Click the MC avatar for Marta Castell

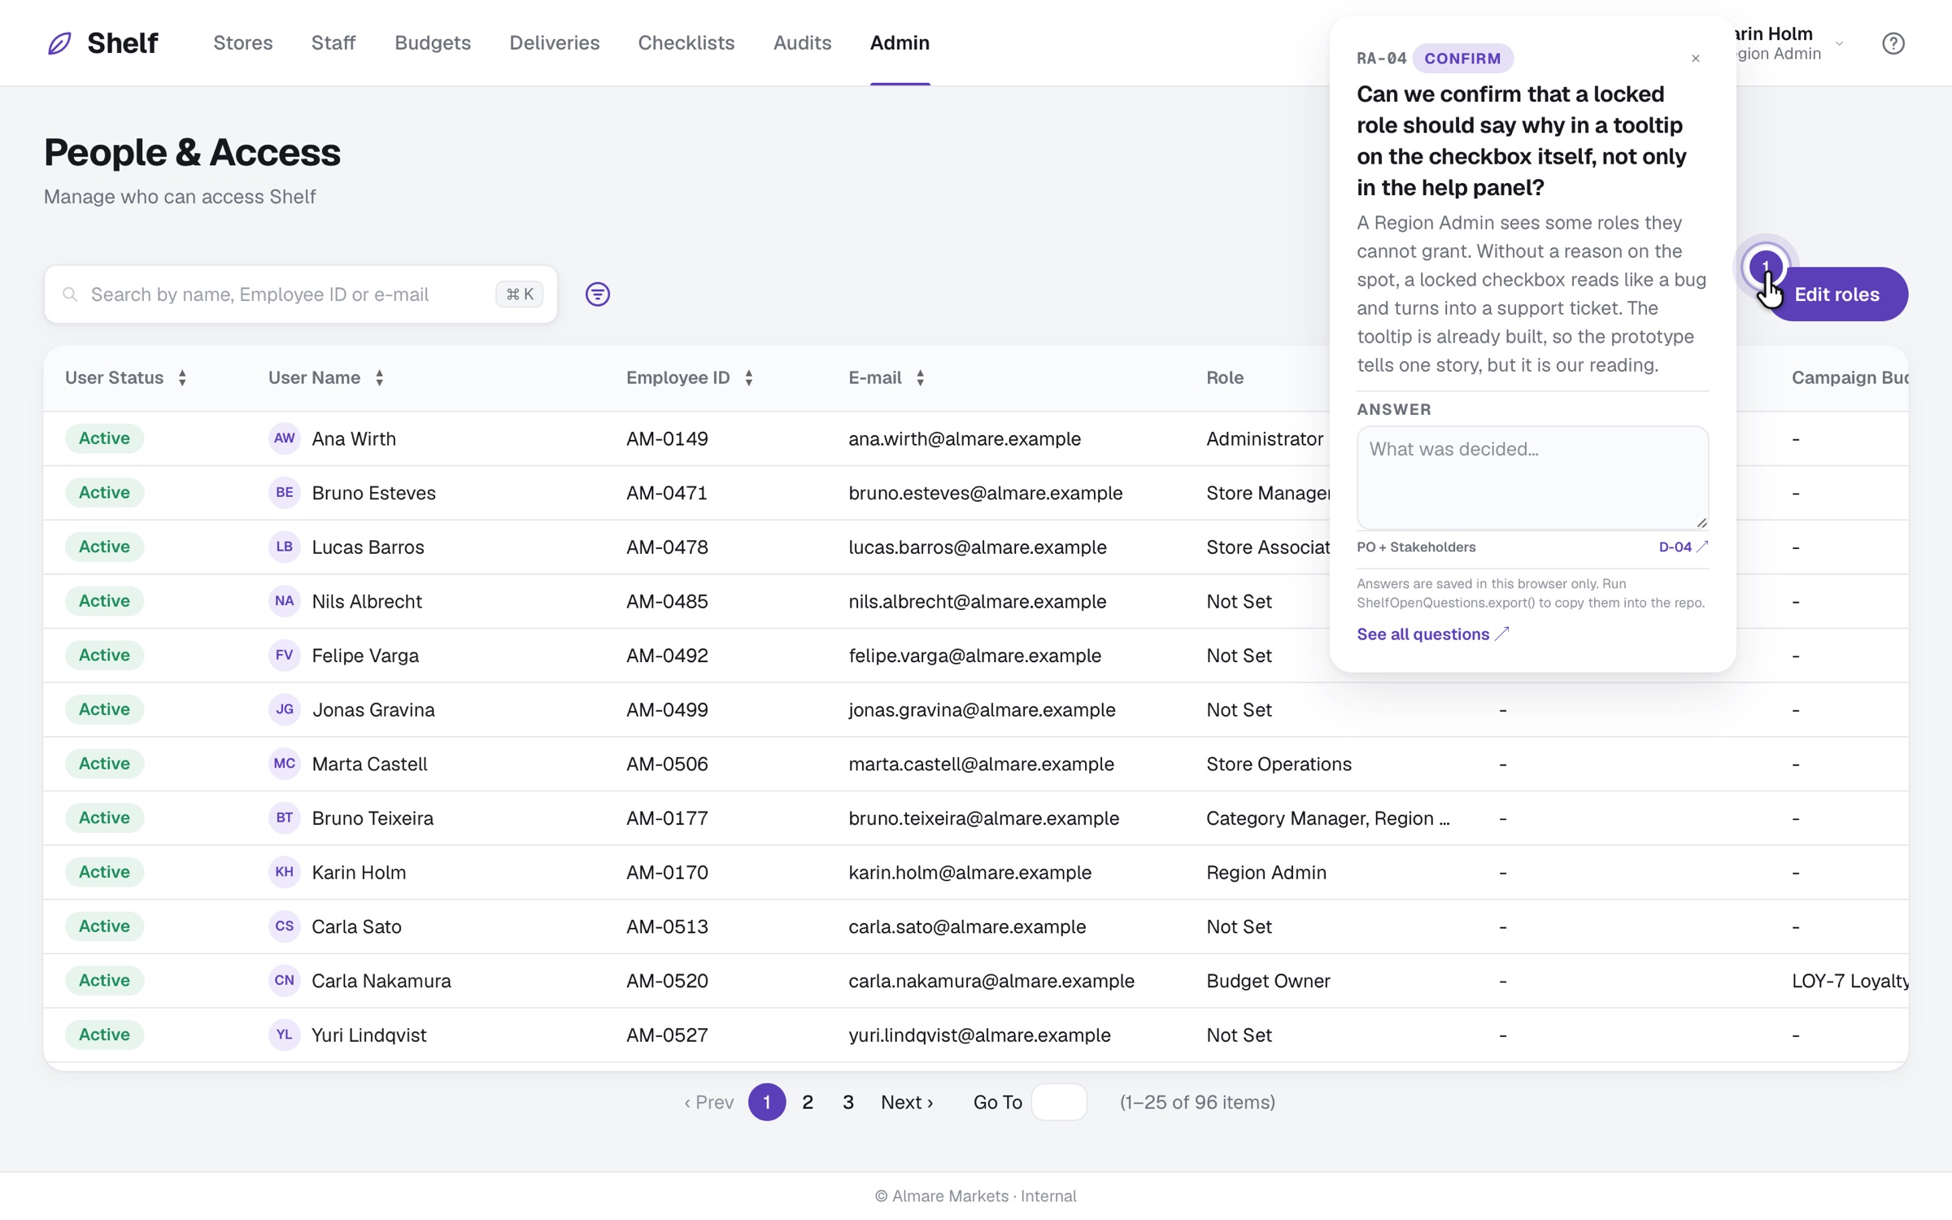coord(284,764)
